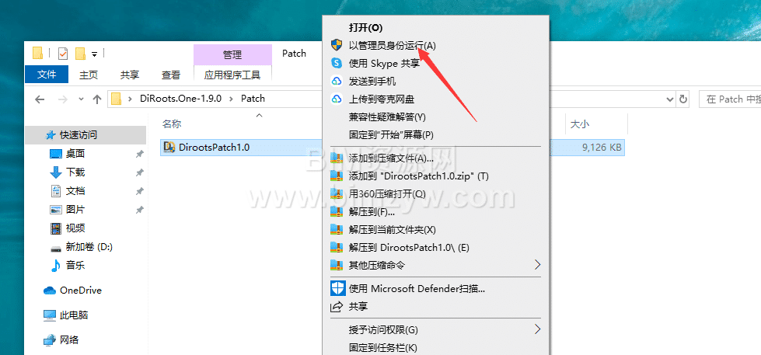Screen dimensions: 761x355
Task: Choose 固定到"开始"屏幕(P)
Action: (x=391, y=134)
